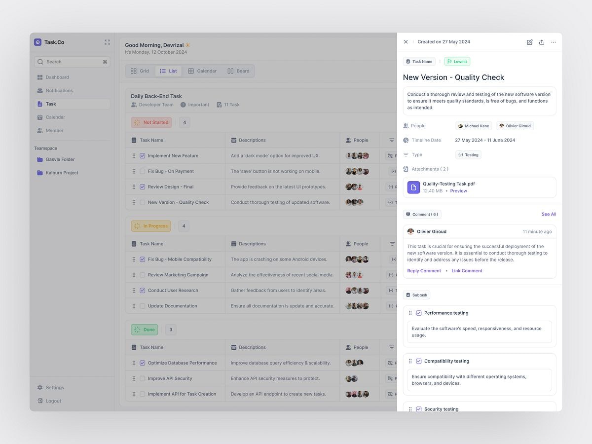This screenshot has width=592, height=444.
Task: Click the See All comments link
Action: [549, 214]
